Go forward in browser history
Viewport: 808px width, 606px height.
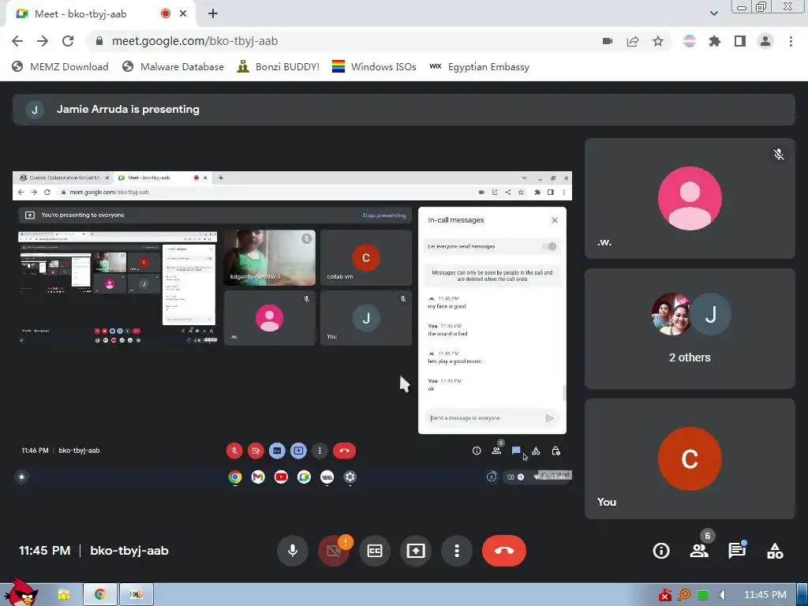coord(43,41)
